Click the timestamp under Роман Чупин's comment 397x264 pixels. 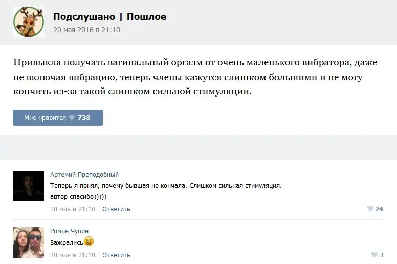click(x=72, y=255)
